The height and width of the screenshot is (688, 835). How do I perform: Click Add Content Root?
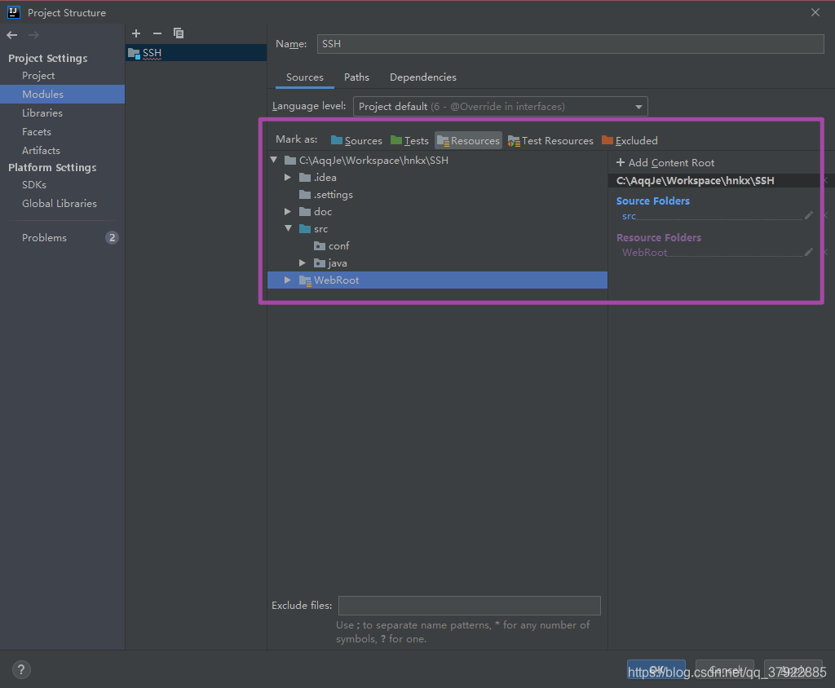point(665,162)
